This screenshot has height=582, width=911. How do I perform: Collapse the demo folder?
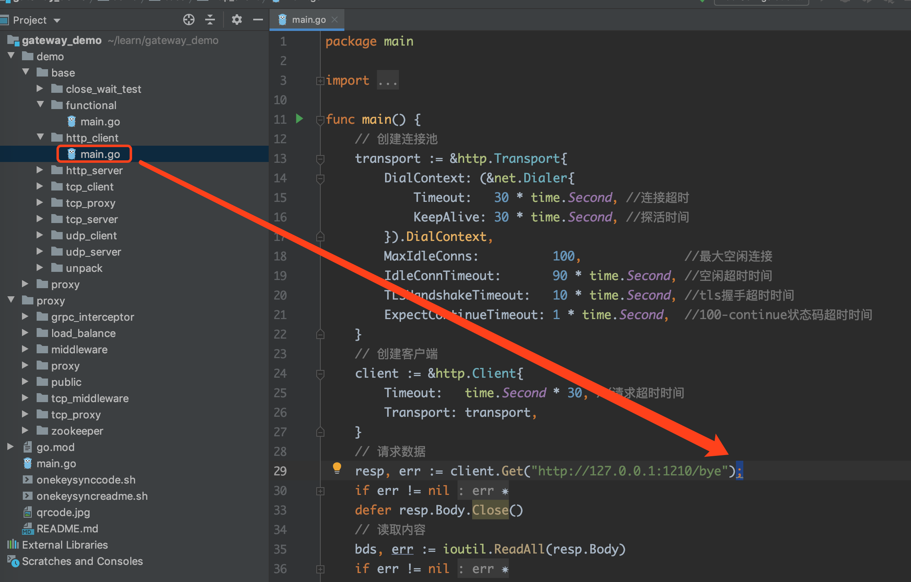11,56
